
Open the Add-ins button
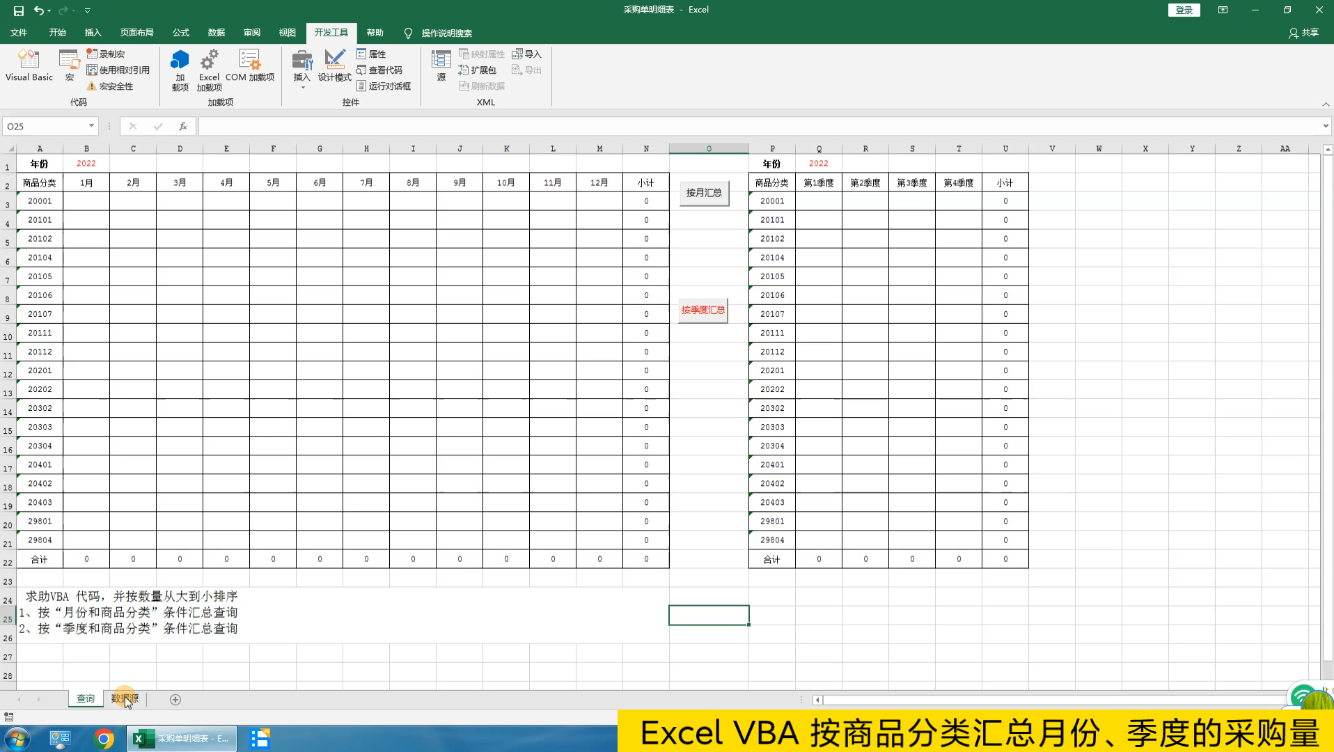click(x=180, y=70)
